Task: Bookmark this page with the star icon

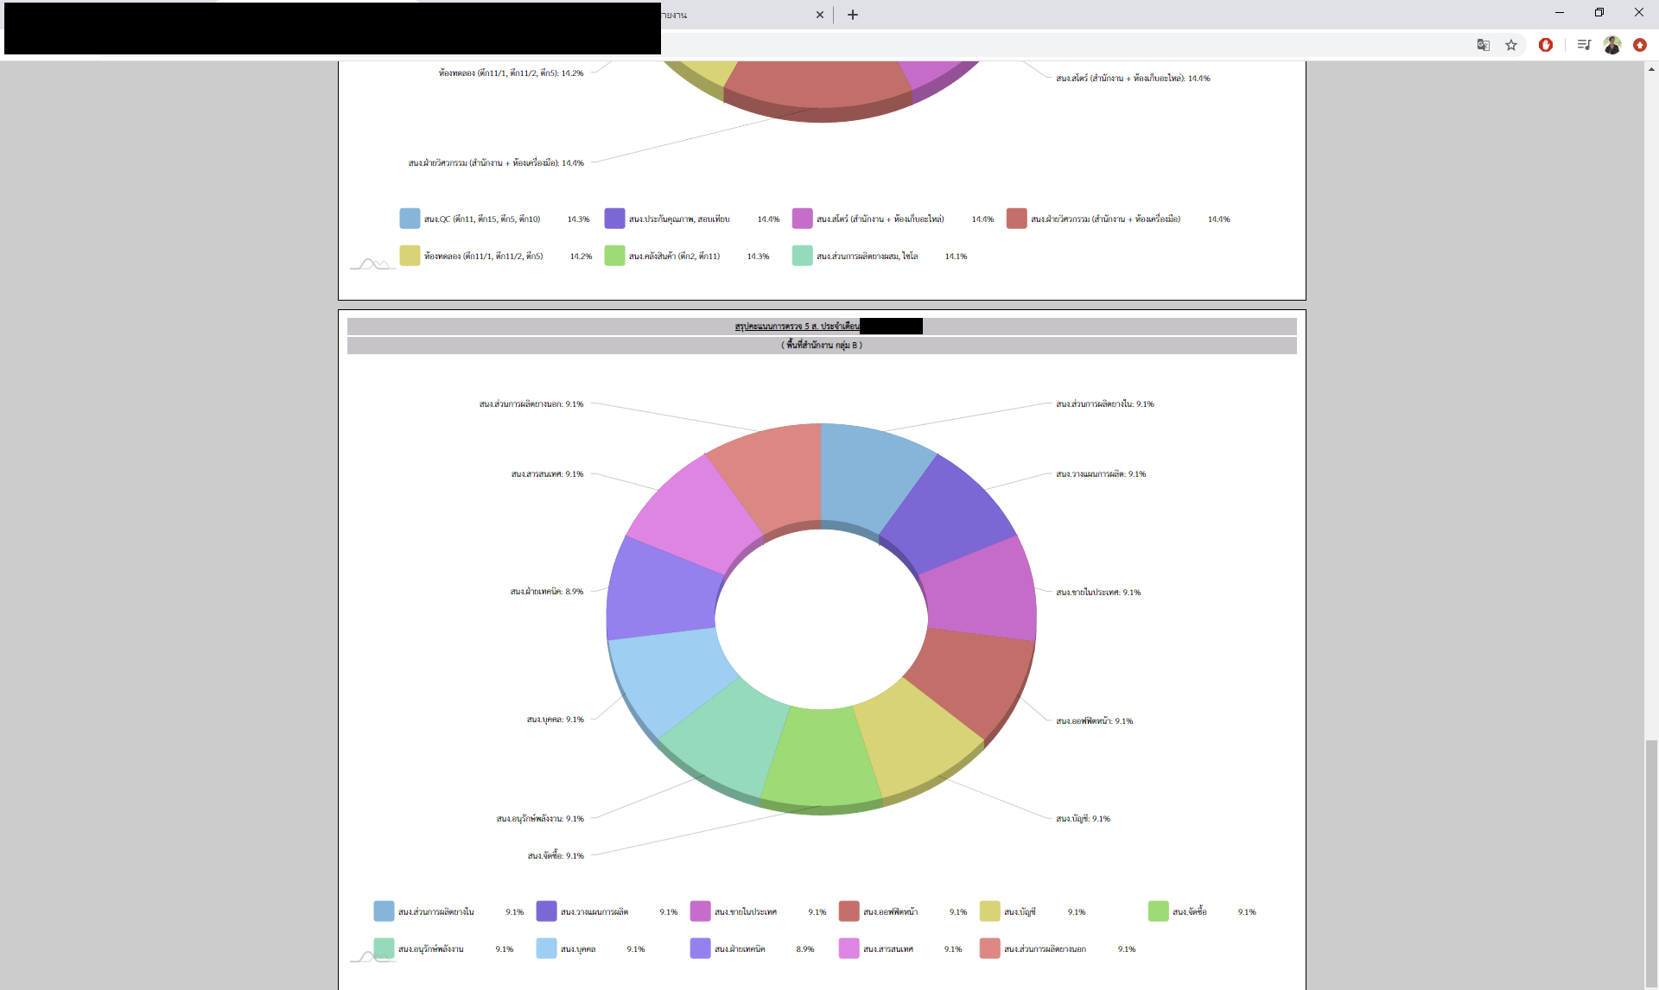Action: tap(1511, 45)
